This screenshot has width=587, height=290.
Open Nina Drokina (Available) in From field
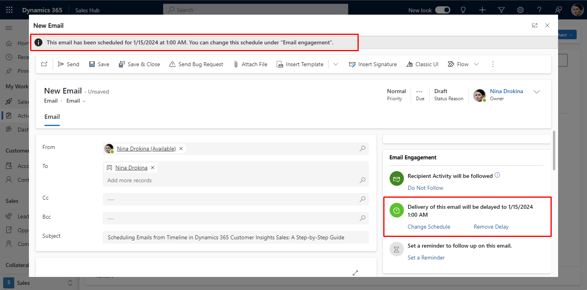tap(146, 149)
